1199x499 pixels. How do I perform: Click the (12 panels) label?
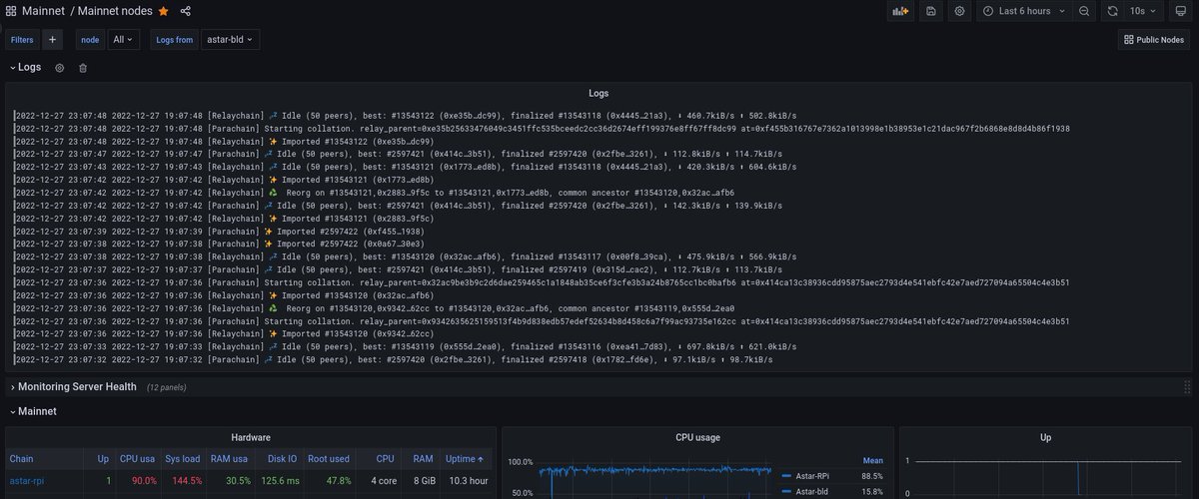[169, 387]
